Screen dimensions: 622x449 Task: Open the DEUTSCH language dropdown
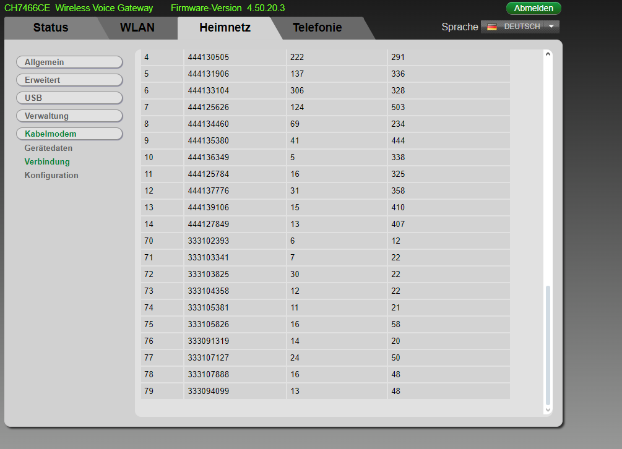click(520, 27)
